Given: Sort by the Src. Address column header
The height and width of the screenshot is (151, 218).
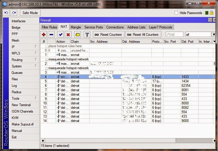Looking at the screenshot, I should 105,42.
